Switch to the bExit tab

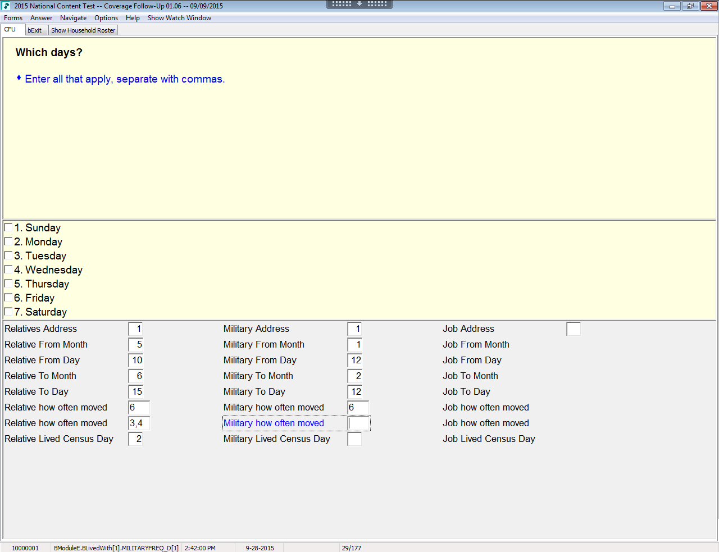(x=35, y=30)
